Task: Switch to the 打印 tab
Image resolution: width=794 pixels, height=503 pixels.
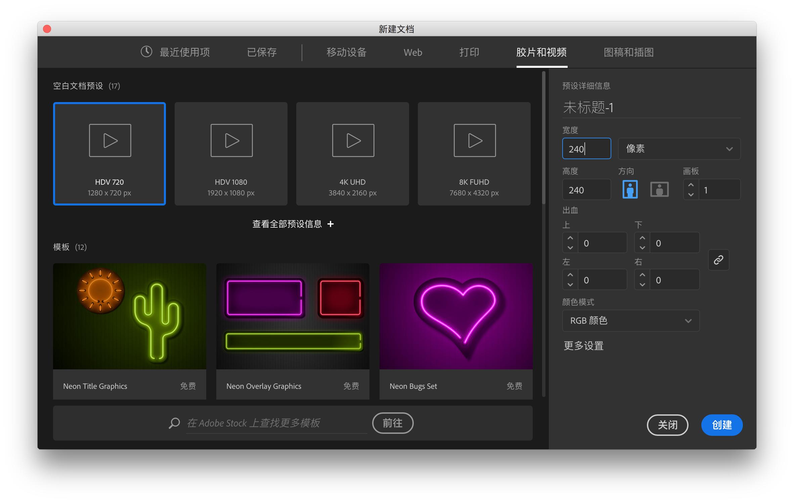Action: (x=469, y=52)
